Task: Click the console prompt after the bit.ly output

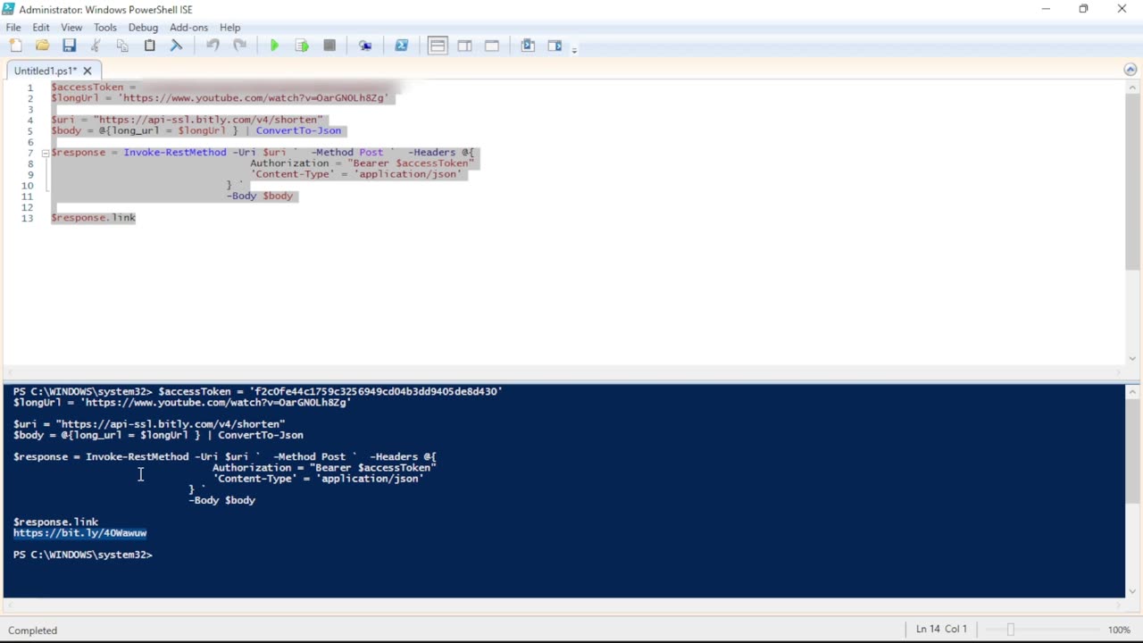Action: click(83, 555)
